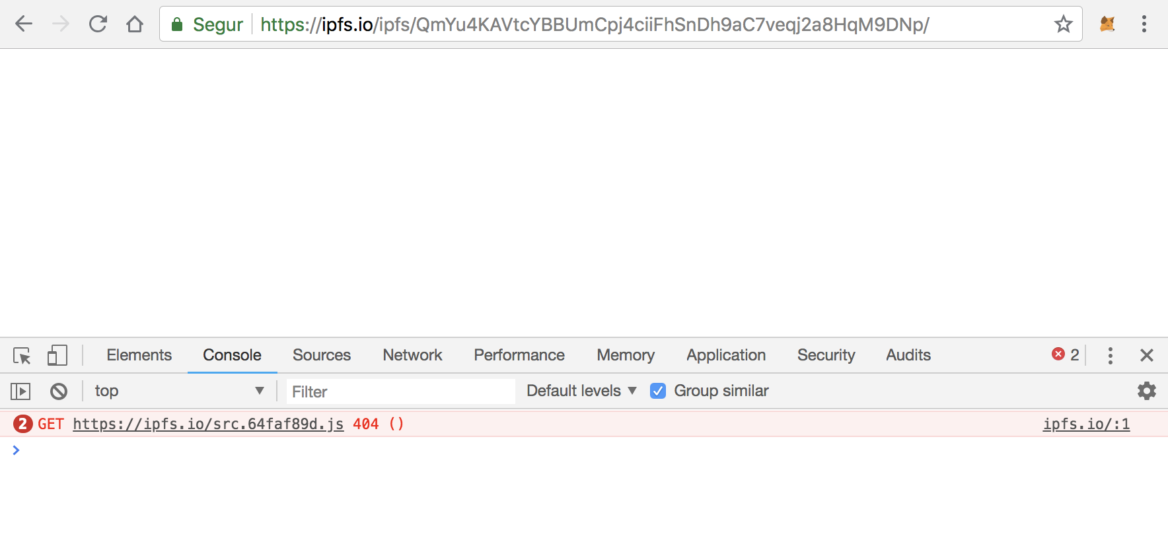
Task: Click the red error count indicator
Action: [x=1065, y=354]
